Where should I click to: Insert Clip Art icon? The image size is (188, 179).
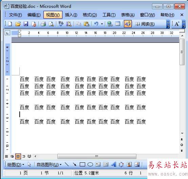(129, 164)
